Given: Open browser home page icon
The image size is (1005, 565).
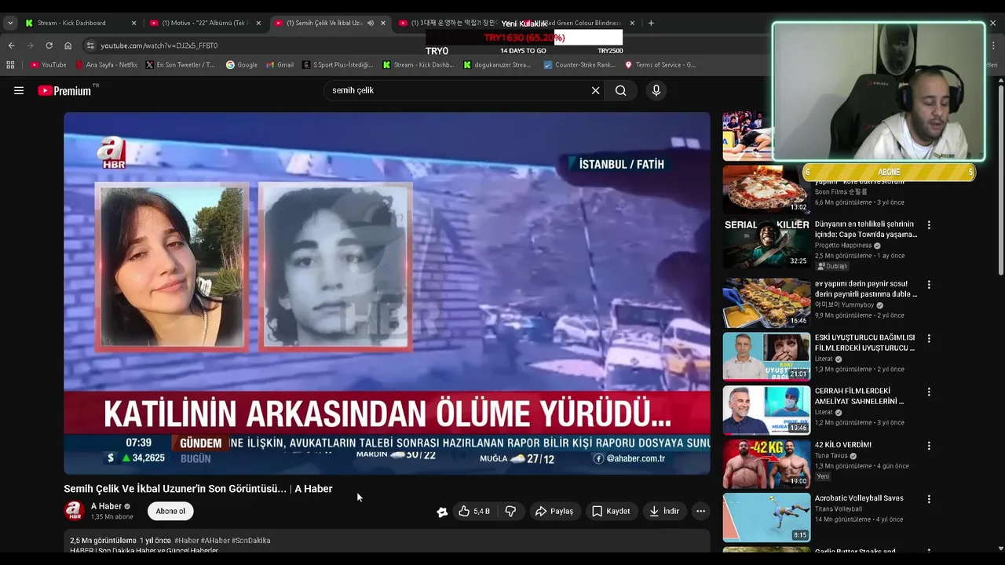Looking at the screenshot, I should pos(68,46).
